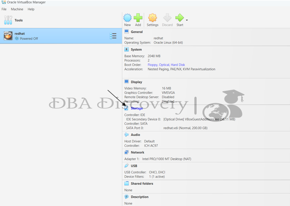Viewport: 290px width, 206px height.
Task: Open the redhat machine tools menu icon
Action: pyautogui.click(x=113, y=36)
